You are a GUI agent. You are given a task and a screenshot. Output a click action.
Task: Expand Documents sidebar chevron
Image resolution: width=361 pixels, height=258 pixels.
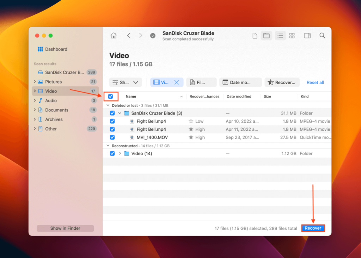(x=35, y=110)
